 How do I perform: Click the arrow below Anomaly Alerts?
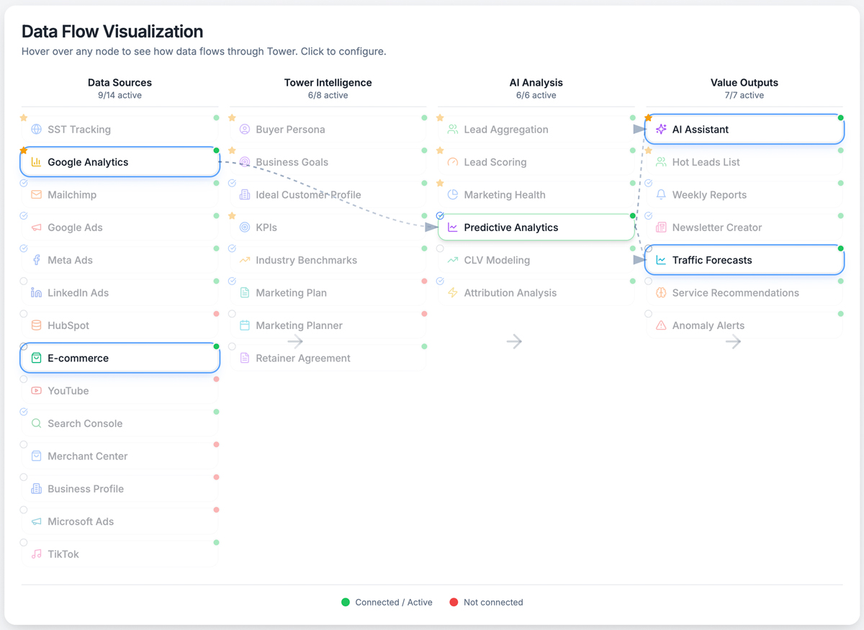(733, 342)
